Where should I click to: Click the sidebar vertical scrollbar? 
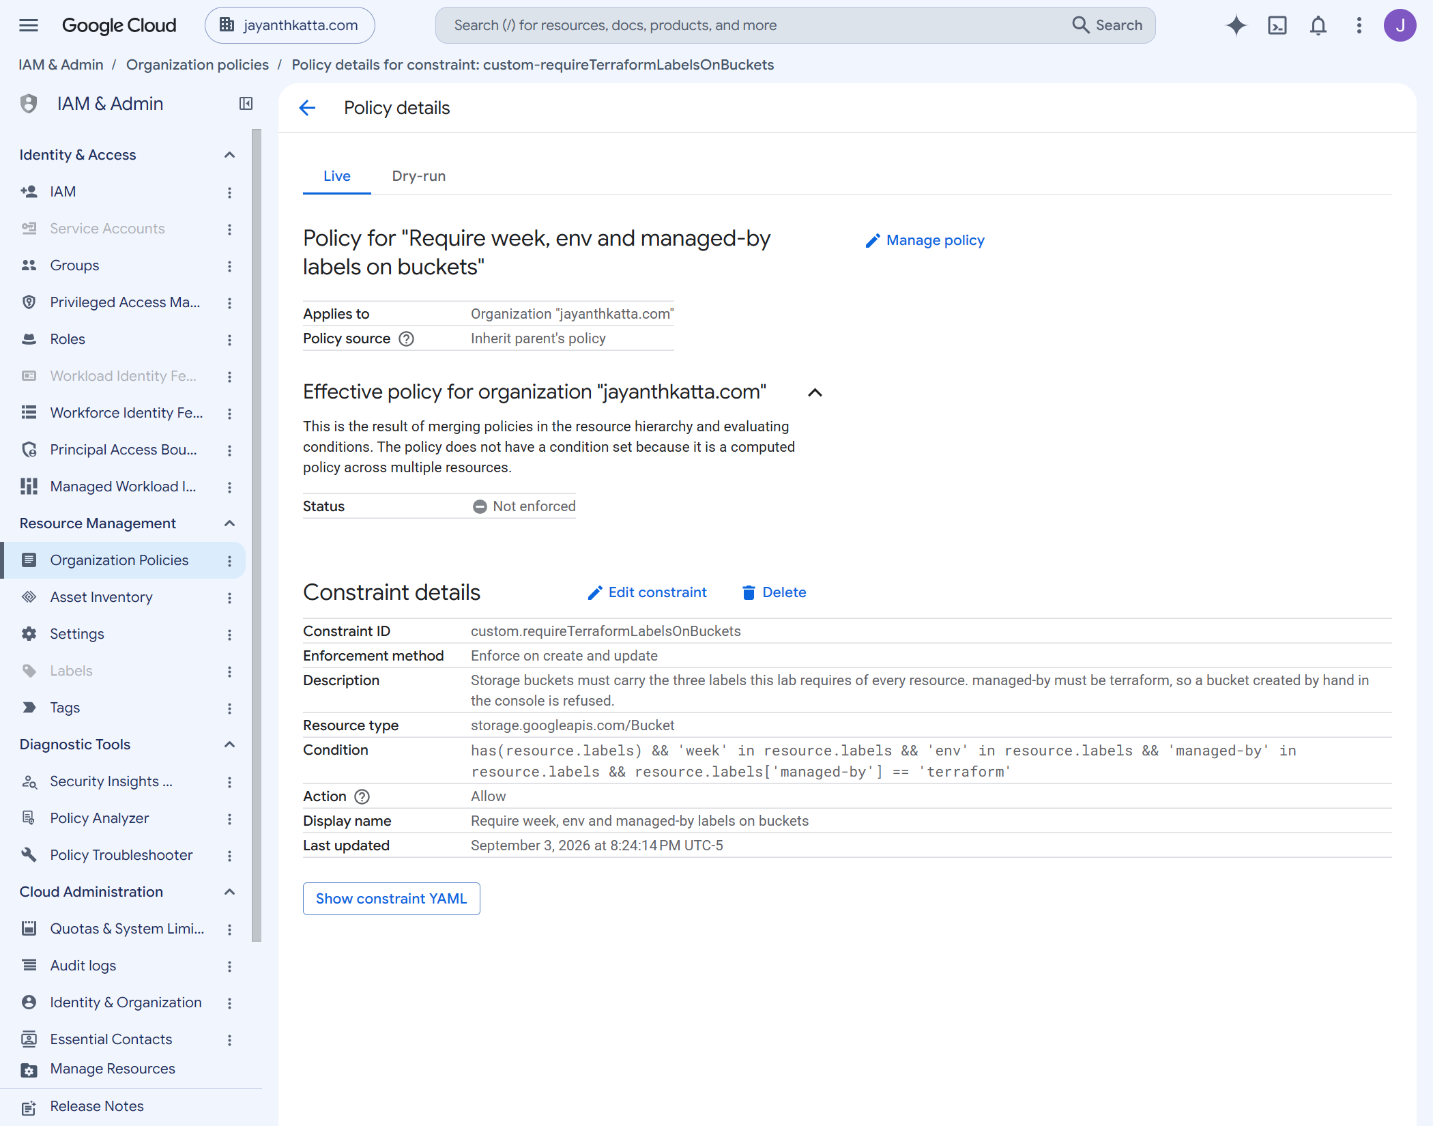pos(257,536)
